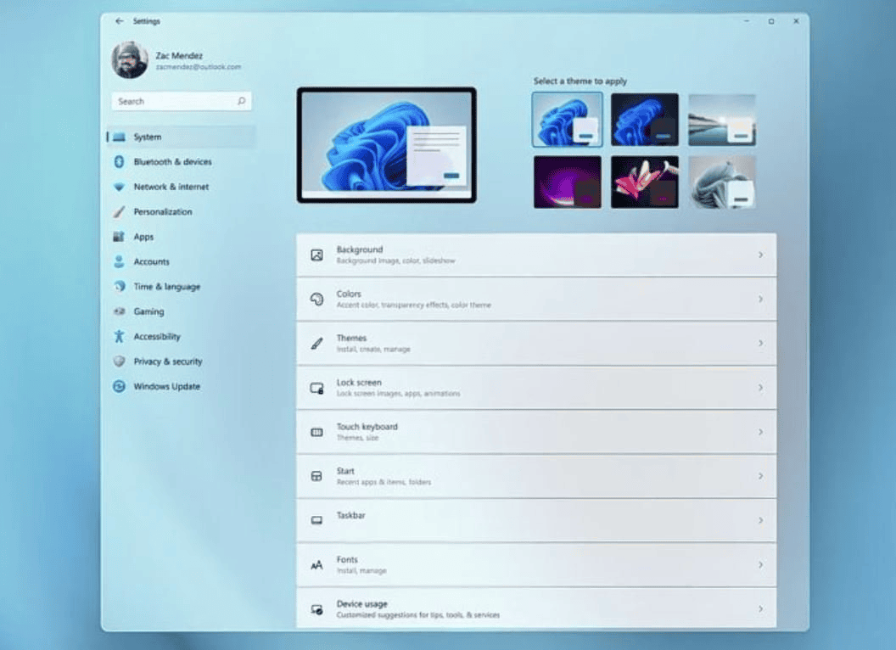Select the Gaming controller icon in sidebar
Image resolution: width=896 pixels, height=650 pixels.
pyautogui.click(x=118, y=311)
